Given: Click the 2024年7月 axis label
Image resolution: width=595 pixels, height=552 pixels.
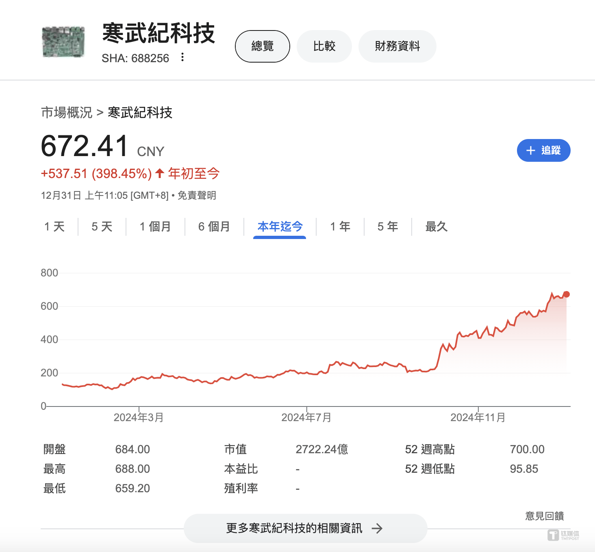Looking at the screenshot, I should tap(306, 417).
